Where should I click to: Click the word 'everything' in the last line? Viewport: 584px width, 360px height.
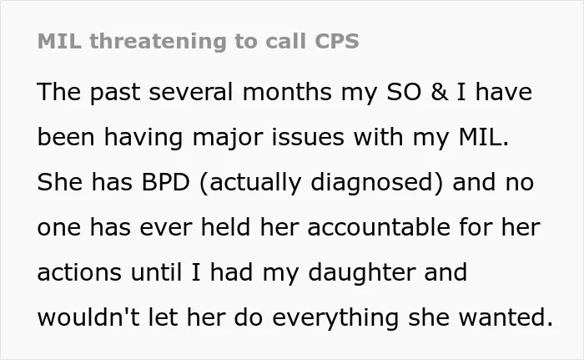(x=335, y=319)
